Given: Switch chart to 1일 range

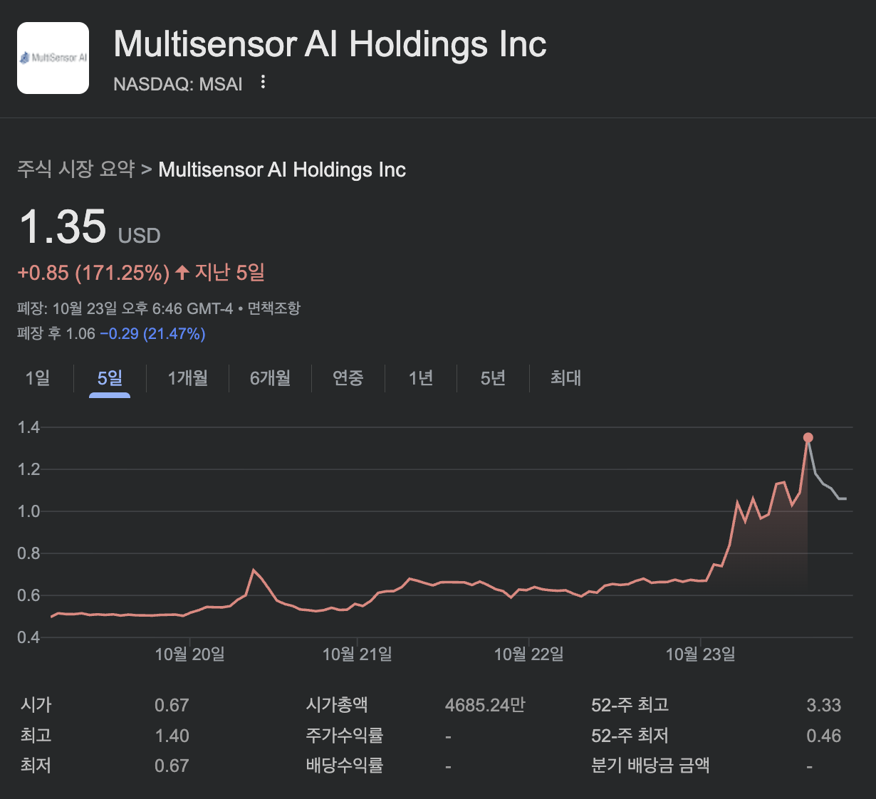Looking at the screenshot, I should tap(38, 378).
